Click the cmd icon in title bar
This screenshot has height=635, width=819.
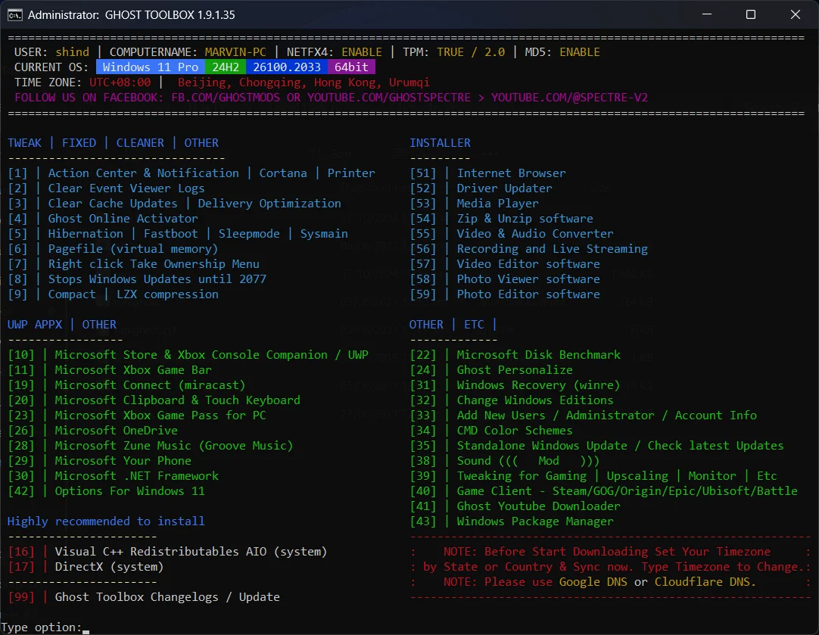(x=14, y=14)
